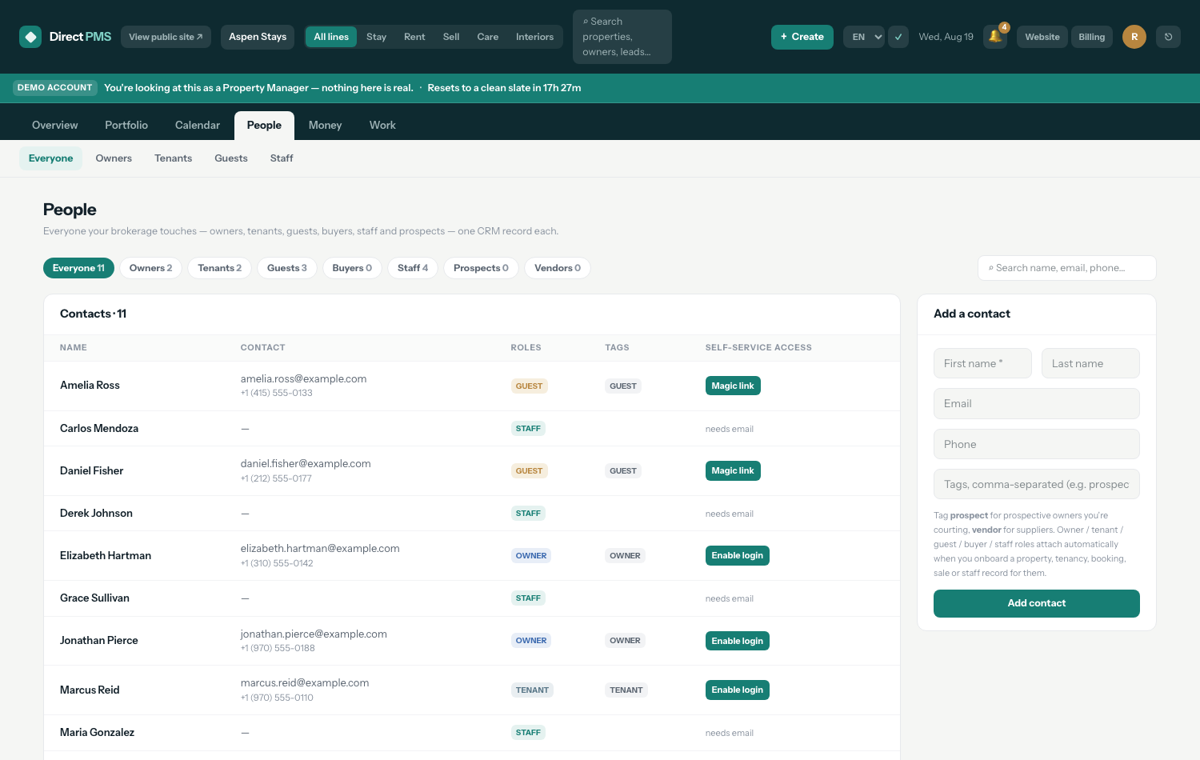Focus the global search properties box
Viewport: 1200px width, 760px height.
(622, 37)
